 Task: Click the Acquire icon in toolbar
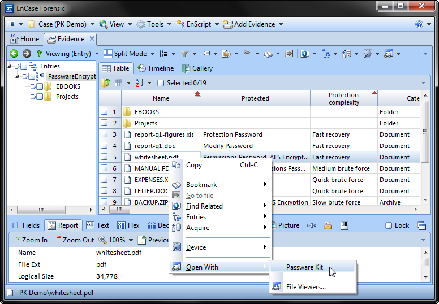point(347,54)
